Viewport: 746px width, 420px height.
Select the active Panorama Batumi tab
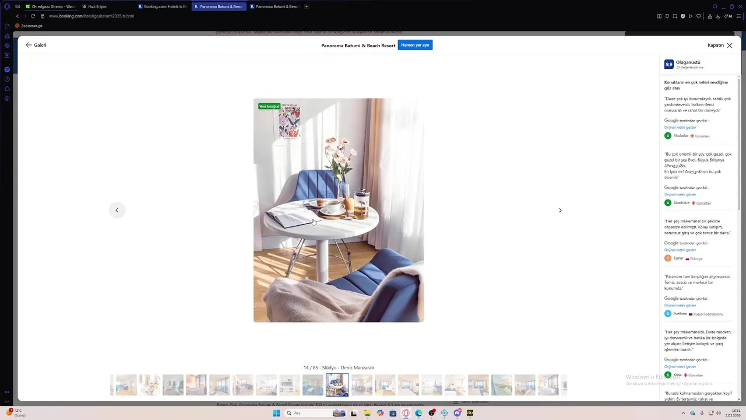[219, 6]
